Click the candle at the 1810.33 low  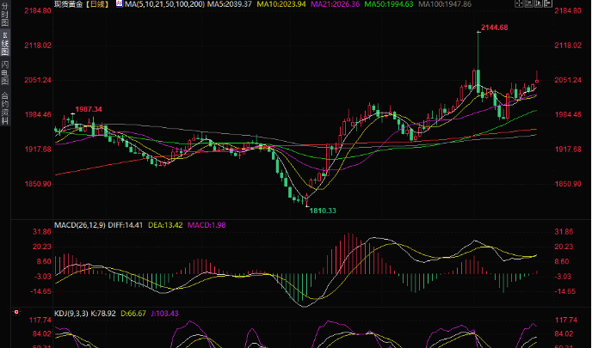point(306,199)
